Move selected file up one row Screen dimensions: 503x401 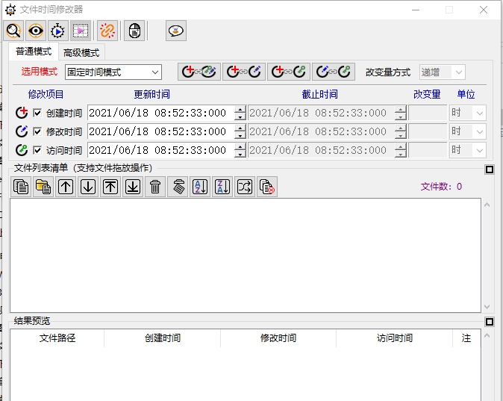point(66,187)
